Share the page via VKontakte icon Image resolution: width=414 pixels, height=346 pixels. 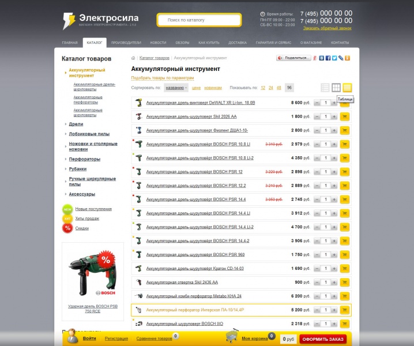(x=321, y=58)
